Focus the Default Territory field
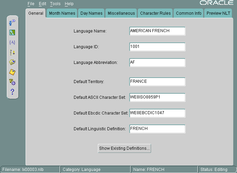Viewport: 237px width, 173px height. coord(157,82)
